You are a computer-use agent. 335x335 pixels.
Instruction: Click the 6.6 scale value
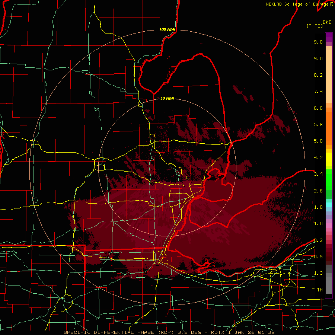tap(318, 108)
